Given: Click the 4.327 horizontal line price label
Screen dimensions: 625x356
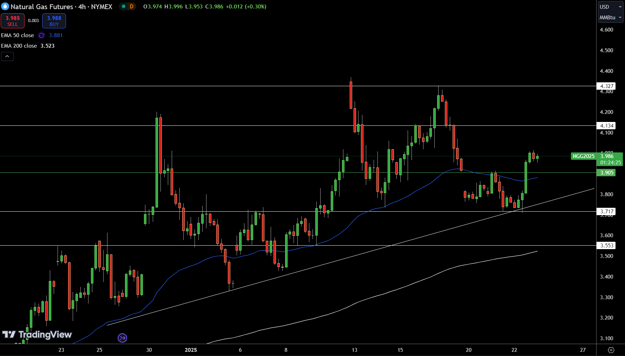Looking at the screenshot, I should 606,86.
